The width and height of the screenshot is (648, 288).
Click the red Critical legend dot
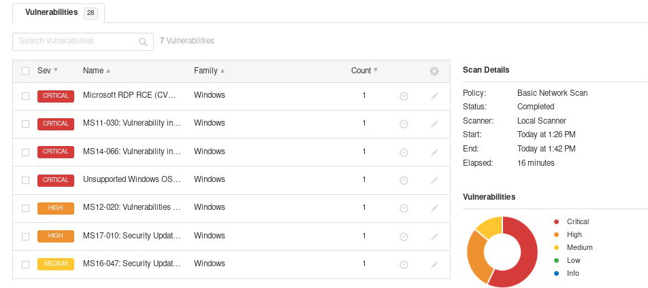pyautogui.click(x=556, y=222)
